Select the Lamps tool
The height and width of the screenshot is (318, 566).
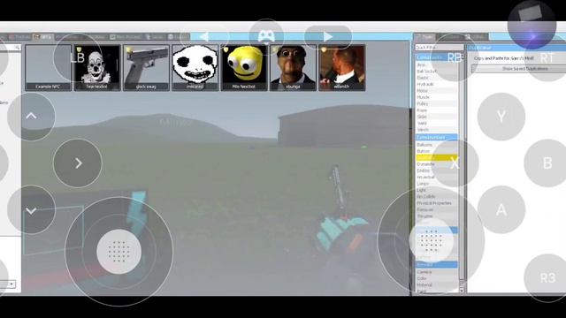coord(437,184)
